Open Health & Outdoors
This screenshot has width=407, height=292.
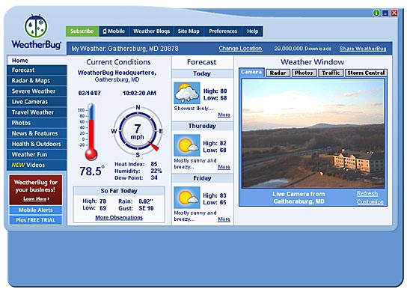point(37,144)
